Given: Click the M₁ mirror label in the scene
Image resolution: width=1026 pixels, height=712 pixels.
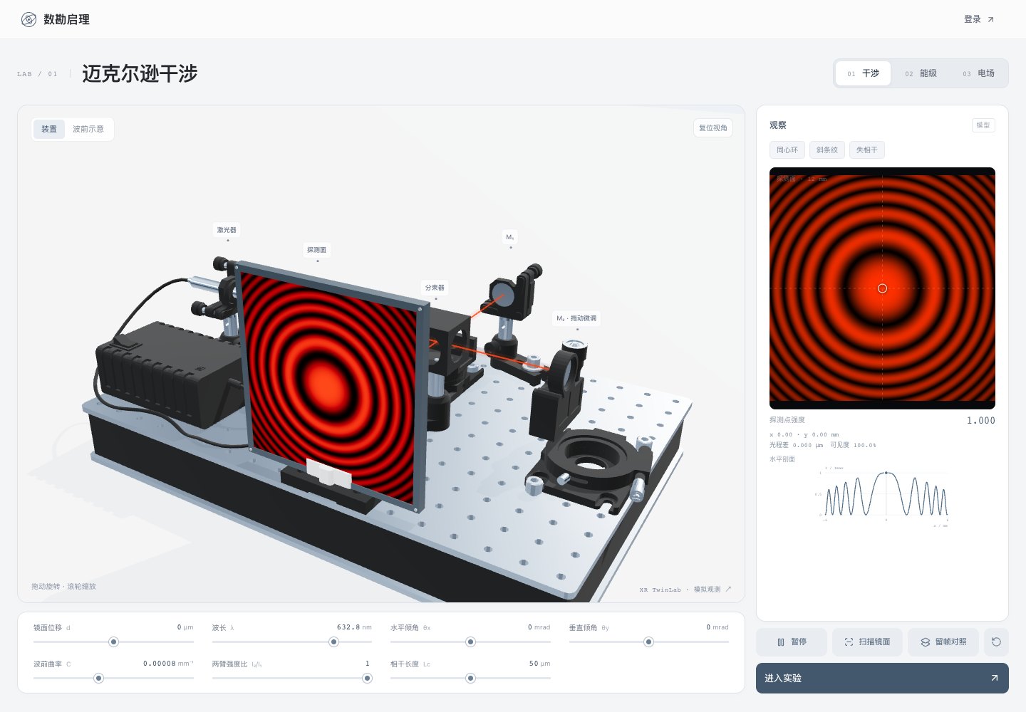Looking at the screenshot, I should [510, 237].
